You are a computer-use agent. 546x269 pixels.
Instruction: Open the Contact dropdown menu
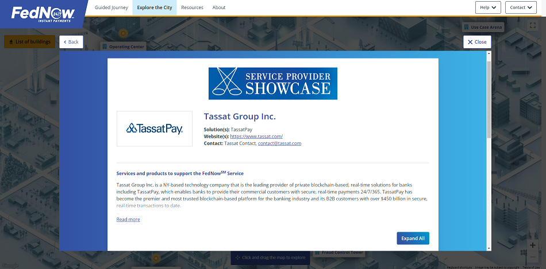[x=521, y=7]
